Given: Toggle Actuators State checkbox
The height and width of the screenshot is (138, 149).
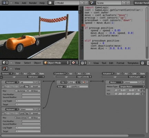Looking at the screenshot, I should pyautogui.click(x=139, y=73).
